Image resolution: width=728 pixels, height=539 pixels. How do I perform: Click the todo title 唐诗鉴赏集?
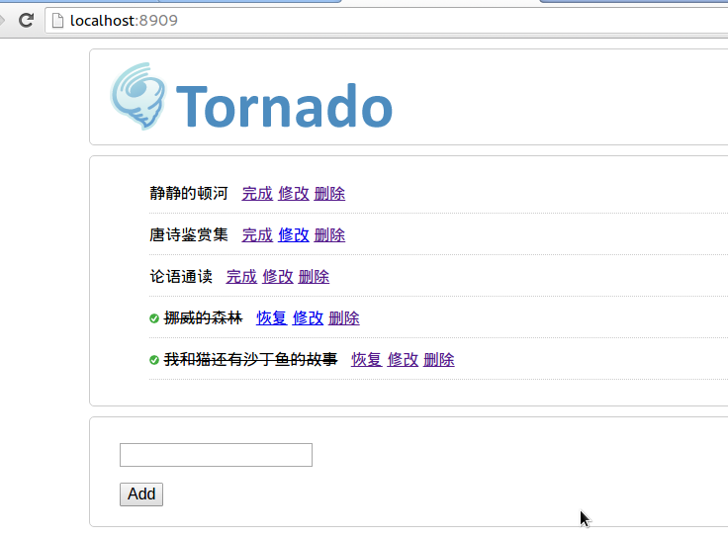click(x=189, y=235)
